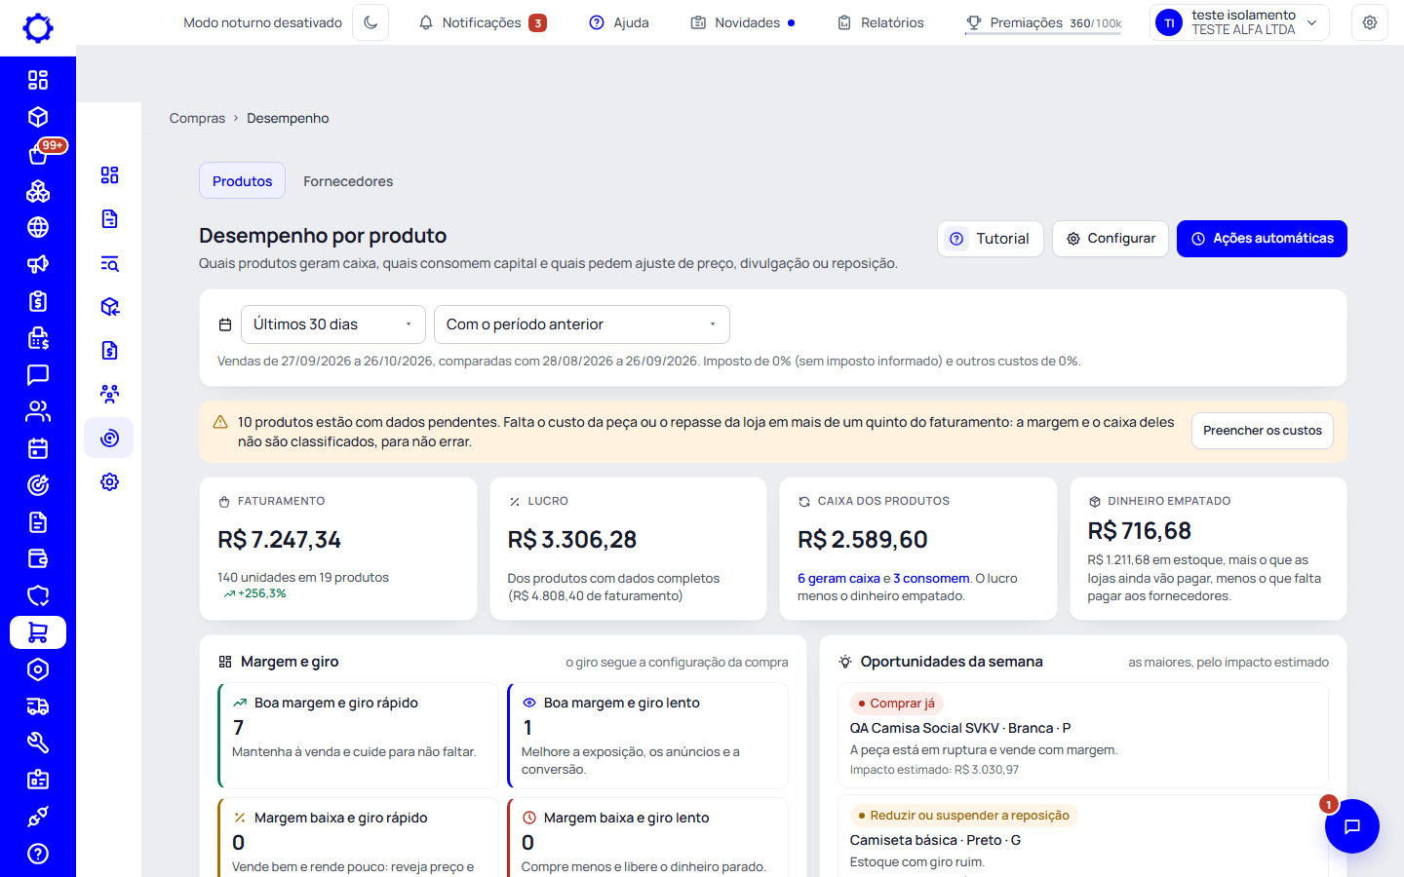Open the globe icon in the blue sidebar
The width and height of the screenshot is (1404, 877).
pyautogui.click(x=38, y=227)
